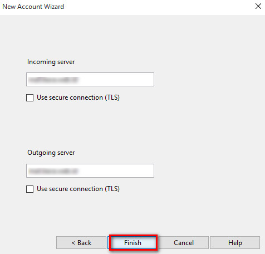Click the blurred address in the Outgoing server field
265x254 pixels.
pos(53,171)
